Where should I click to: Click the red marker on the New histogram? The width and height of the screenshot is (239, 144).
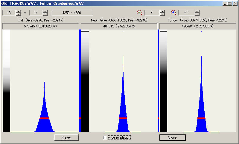pos(123,118)
